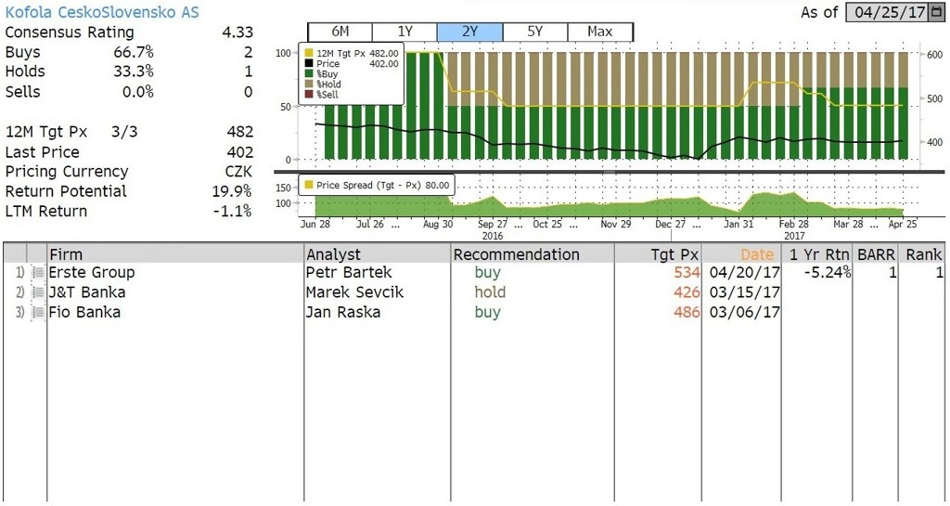The image size is (950, 506).
Task: Select the 1Y chart range tab
Action: click(404, 32)
